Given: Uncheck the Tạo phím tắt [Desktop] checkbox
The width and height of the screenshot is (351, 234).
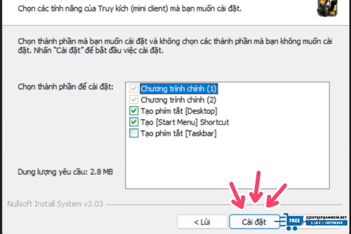Looking at the screenshot, I should pos(133,111).
